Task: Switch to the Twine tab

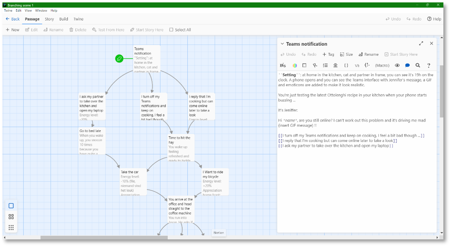Action: point(78,19)
